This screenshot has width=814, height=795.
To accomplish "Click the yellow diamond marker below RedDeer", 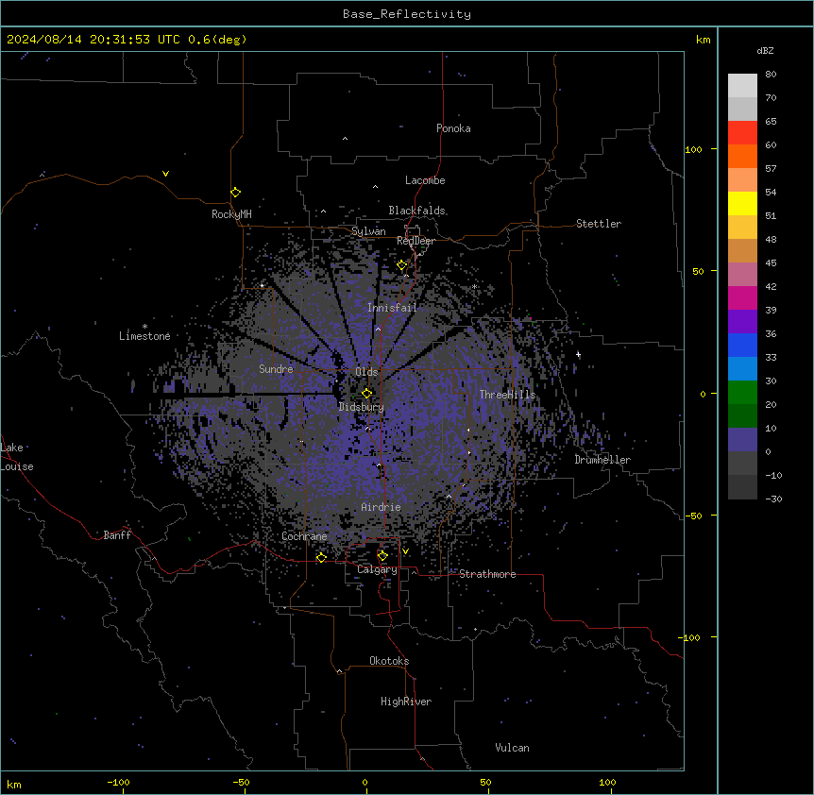I will point(402,265).
